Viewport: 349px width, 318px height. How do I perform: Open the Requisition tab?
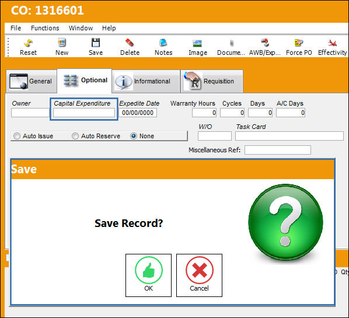212,81
